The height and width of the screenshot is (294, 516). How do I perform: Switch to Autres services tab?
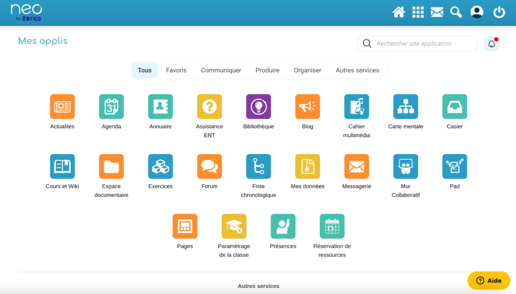click(x=357, y=70)
